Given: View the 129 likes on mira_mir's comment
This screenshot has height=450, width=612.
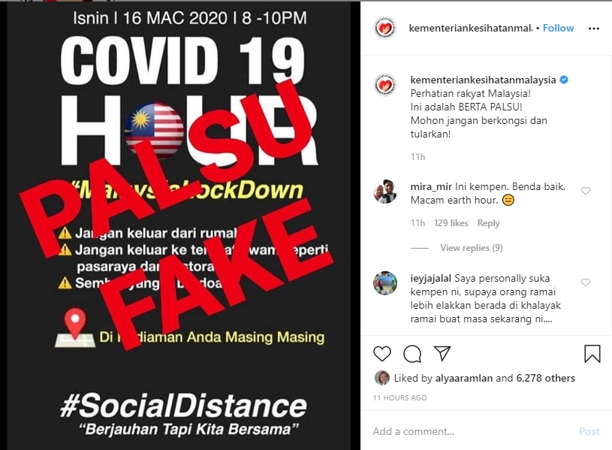Looking at the screenshot, I should click(451, 223).
